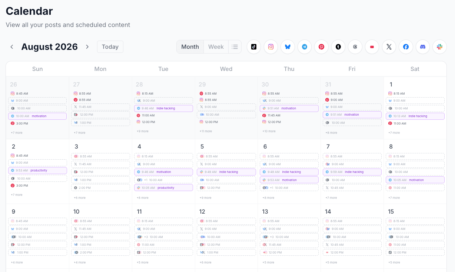Filter calendar by Instagram icon
This screenshot has height=272, width=455.
pyautogui.click(x=271, y=47)
